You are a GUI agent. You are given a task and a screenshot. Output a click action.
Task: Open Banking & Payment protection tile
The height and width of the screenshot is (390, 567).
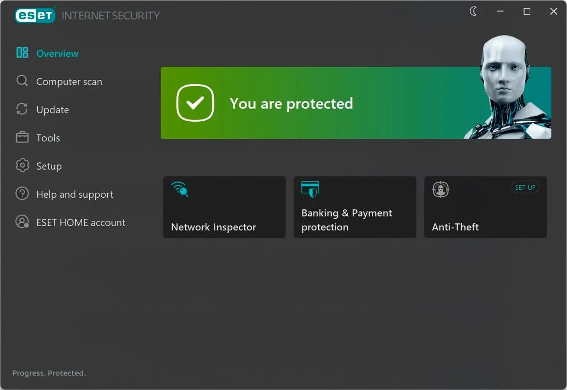[355, 207]
